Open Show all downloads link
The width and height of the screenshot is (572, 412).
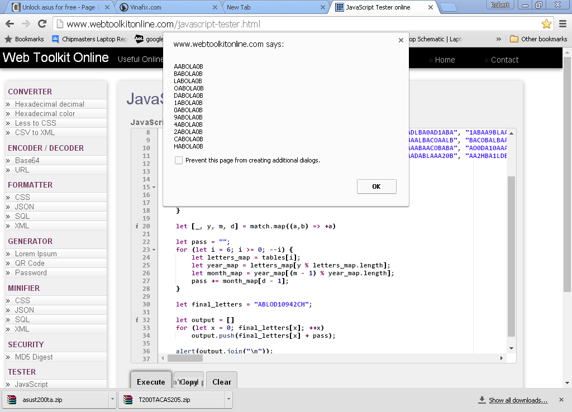coord(518,400)
